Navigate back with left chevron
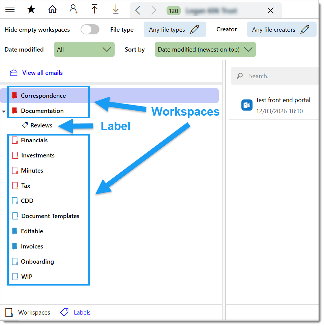Screen dimensions: 324x326 [x=138, y=10]
